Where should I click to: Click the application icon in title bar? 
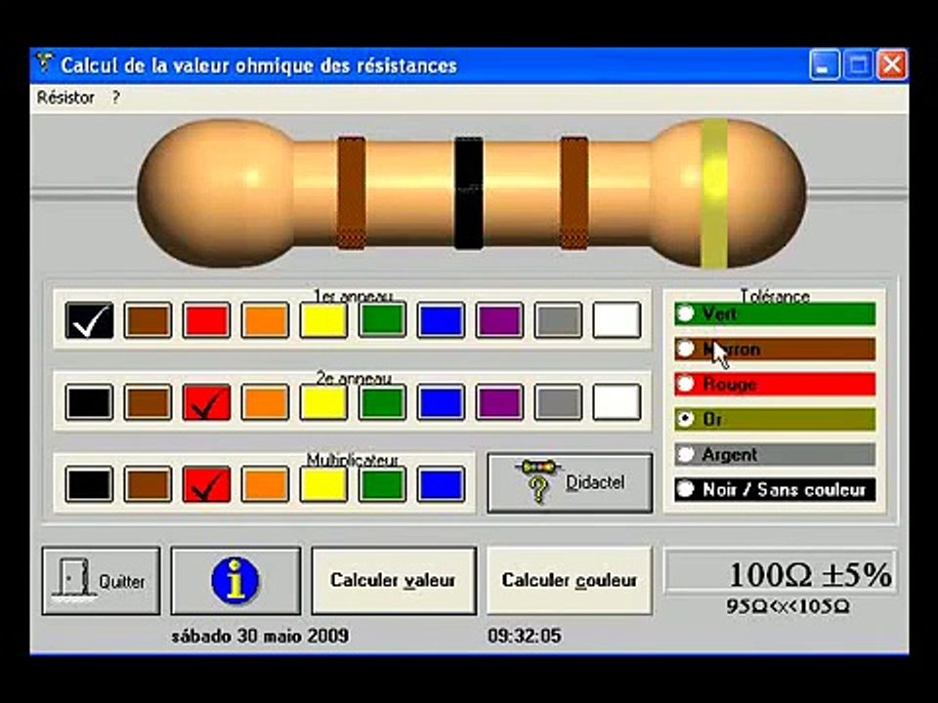point(44,63)
